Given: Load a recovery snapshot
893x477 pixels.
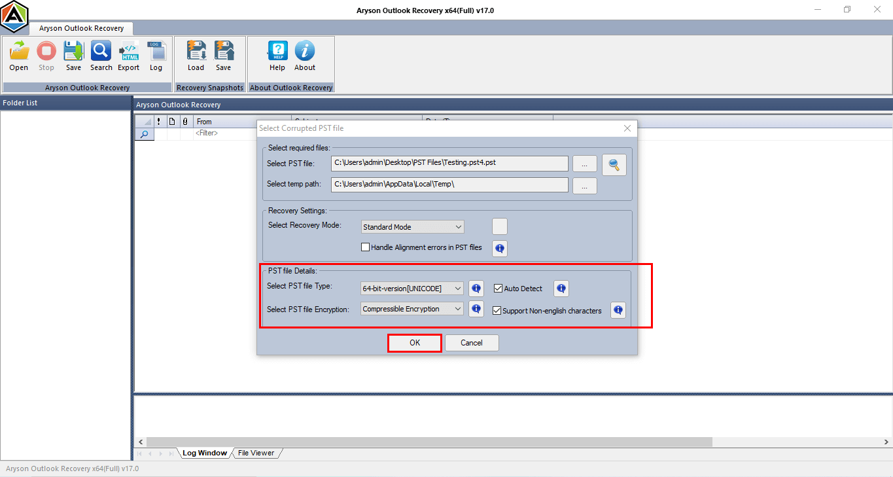Looking at the screenshot, I should coord(196,56).
